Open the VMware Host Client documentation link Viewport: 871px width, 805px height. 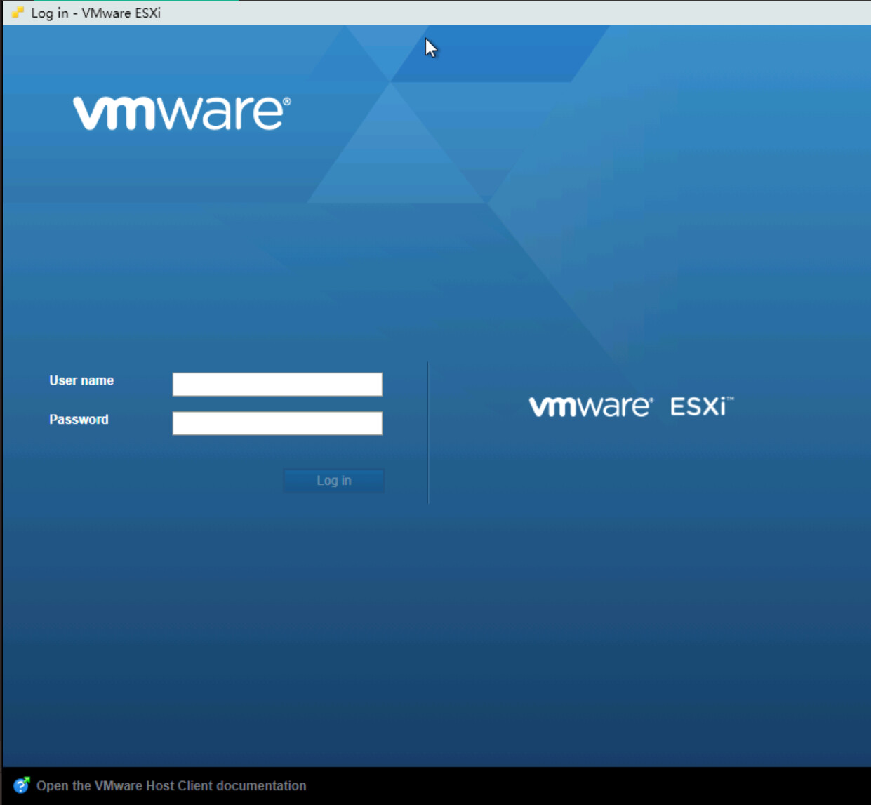[171, 785]
